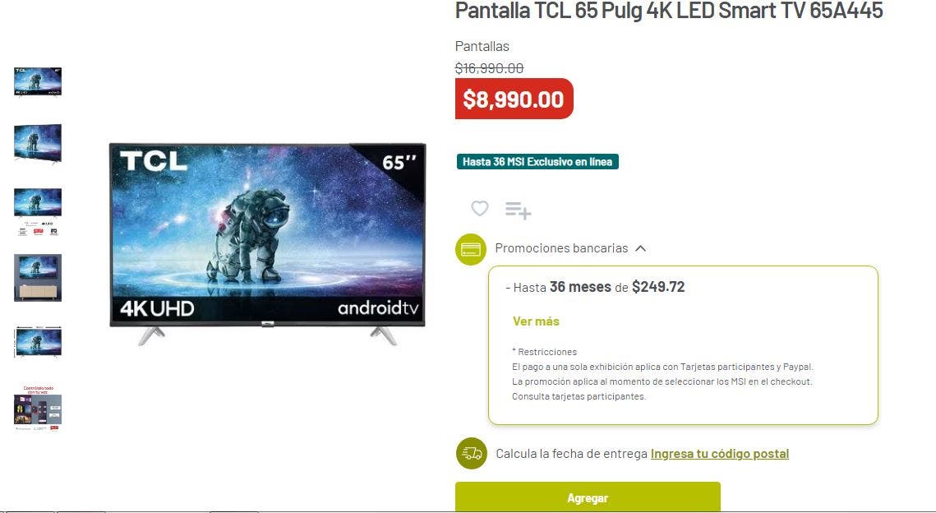Click the main TCL 65 inch TV image
The width and height of the screenshot is (936, 513).
[267, 243]
